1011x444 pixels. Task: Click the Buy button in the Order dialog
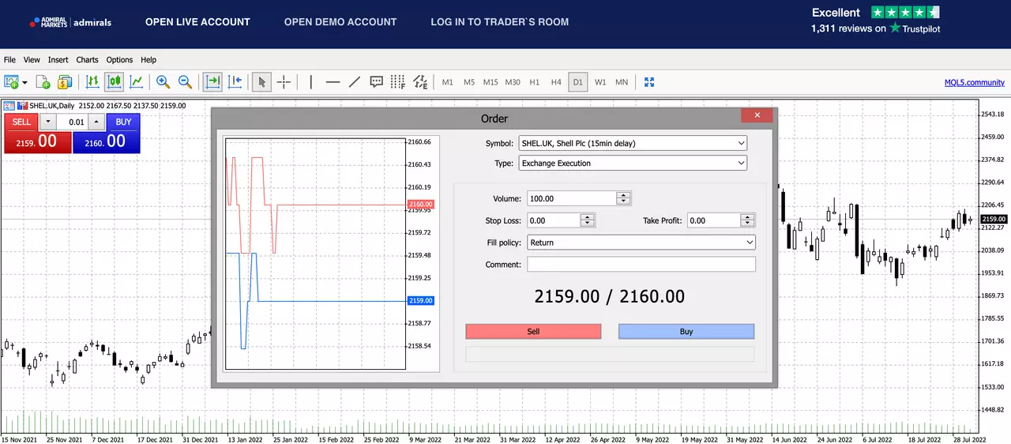click(x=686, y=332)
